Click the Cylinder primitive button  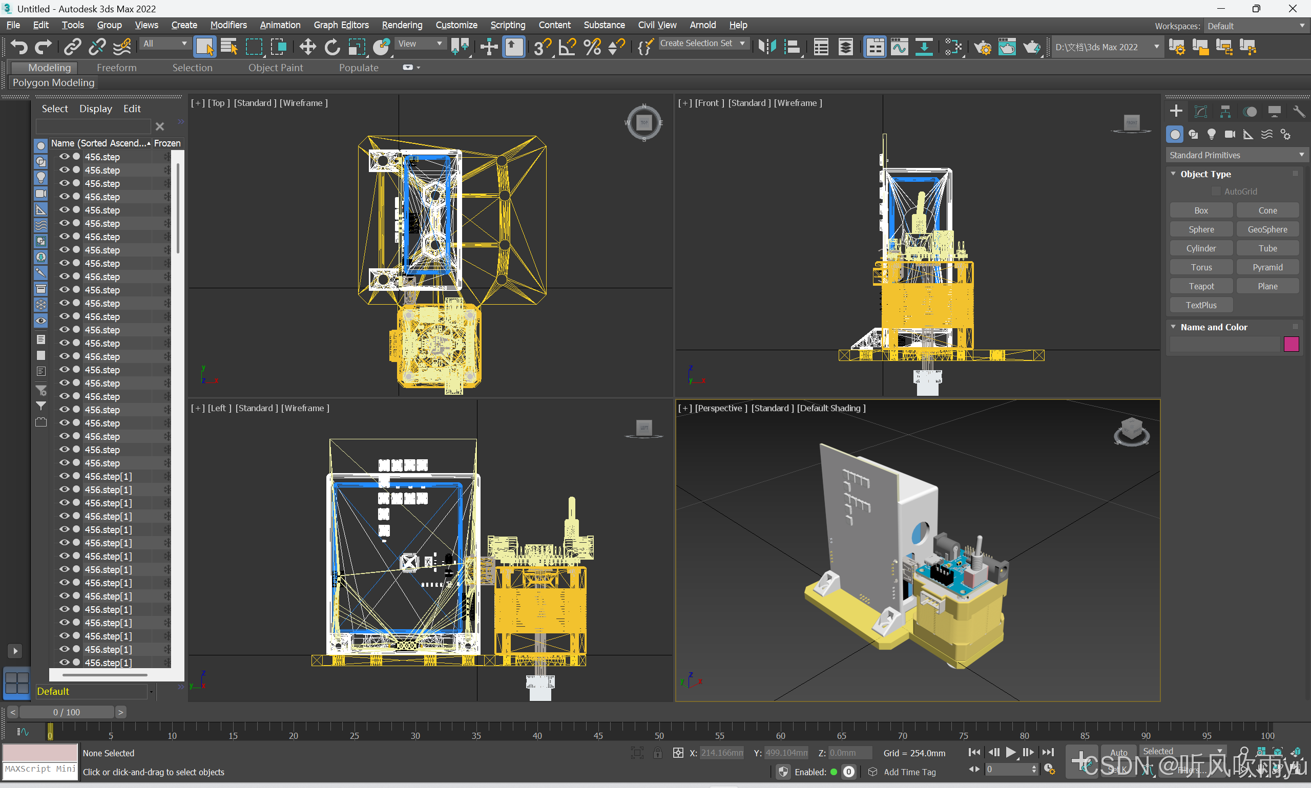[x=1200, y=248]
